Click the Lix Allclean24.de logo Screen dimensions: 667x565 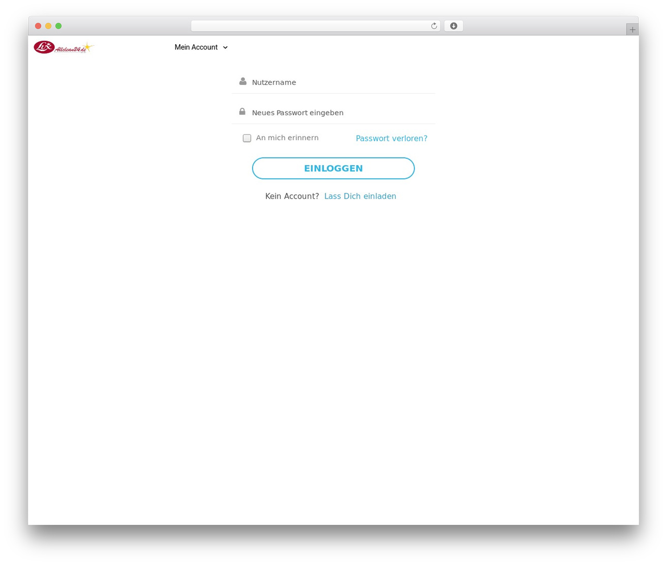(x=64, y=47)
